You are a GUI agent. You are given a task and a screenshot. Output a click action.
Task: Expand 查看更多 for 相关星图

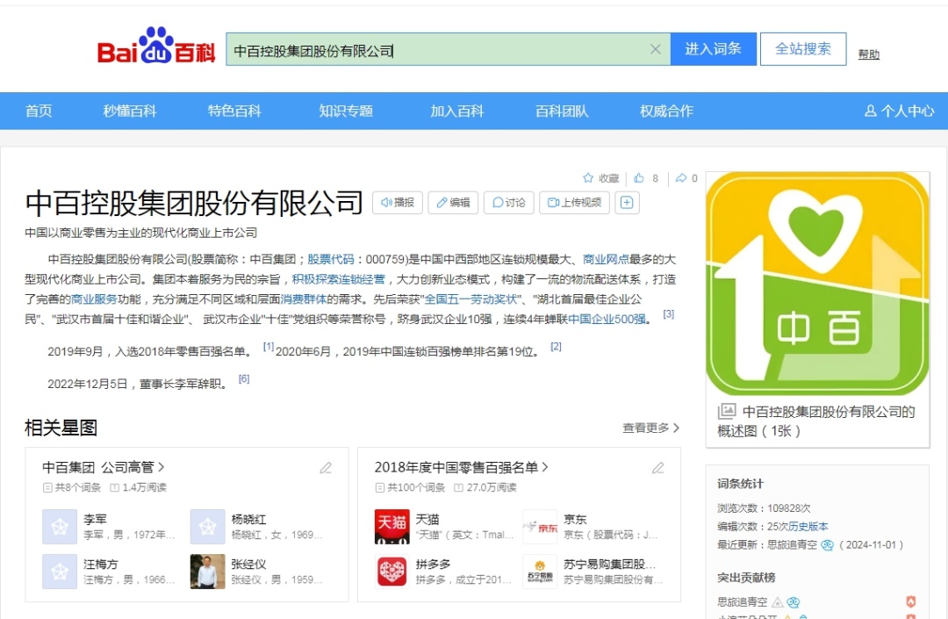click(651, 428)
